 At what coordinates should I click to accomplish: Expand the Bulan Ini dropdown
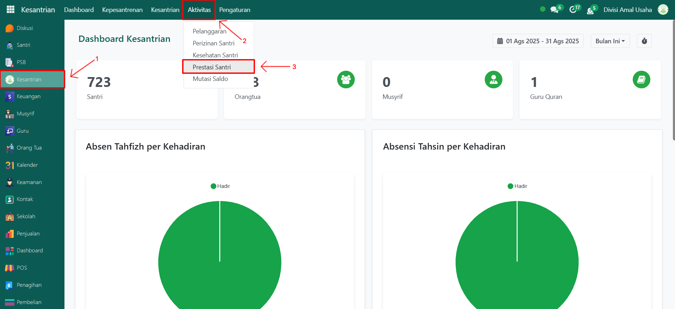610,41
